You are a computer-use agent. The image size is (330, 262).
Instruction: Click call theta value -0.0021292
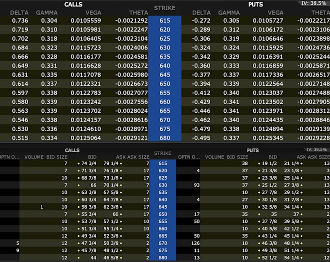click(x=132, y=21)
